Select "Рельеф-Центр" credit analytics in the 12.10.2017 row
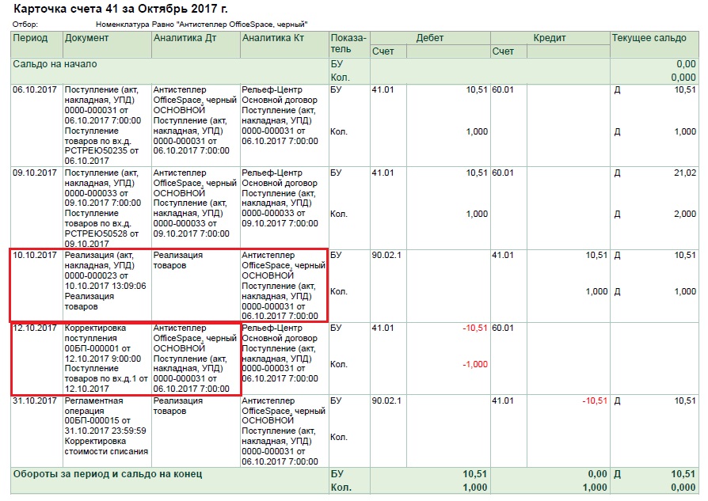The image size is (708, 501). (272, 328)
